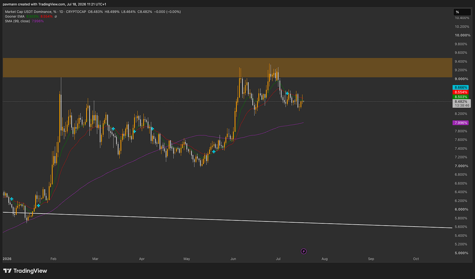Click the cyan 8.666% price axis tag
This screenshot has width=475, height=279.
(461, 88)
